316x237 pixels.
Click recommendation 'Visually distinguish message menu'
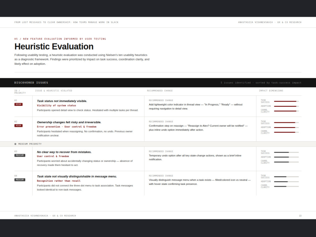pos(200,182)
